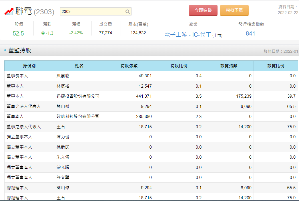Select the 持股比例 column header
This screenshot has height=201, width=299.
point(179,66)
